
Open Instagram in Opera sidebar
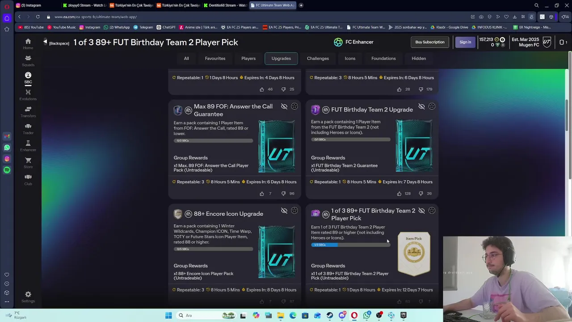[x=7, y=159]
